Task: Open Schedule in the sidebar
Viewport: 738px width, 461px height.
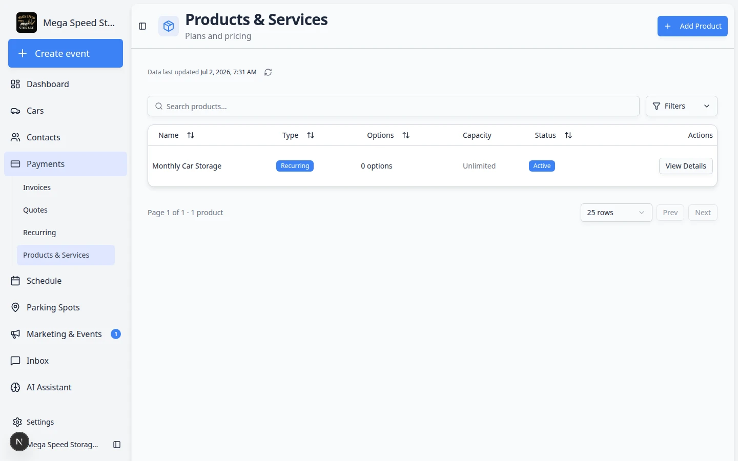Action: point(66,281)
